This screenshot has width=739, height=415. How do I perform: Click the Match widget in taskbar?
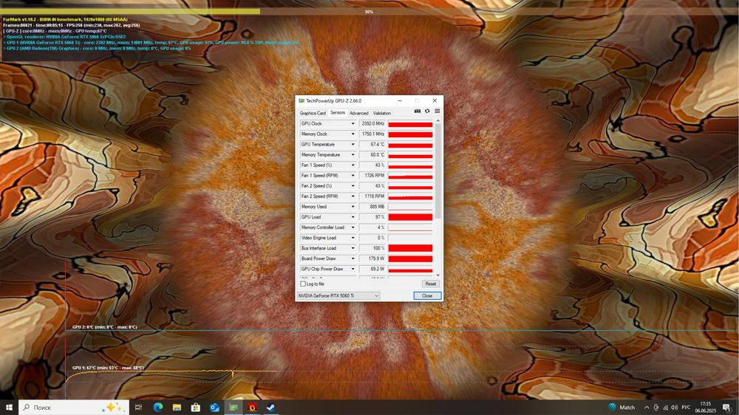click(x=621, y=408)
